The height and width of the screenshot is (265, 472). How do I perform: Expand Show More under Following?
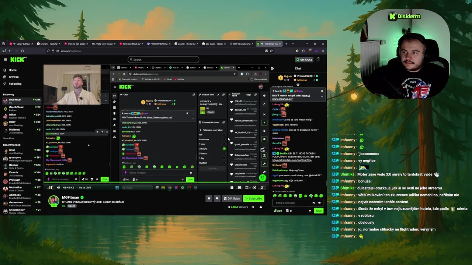coord(8,138)
